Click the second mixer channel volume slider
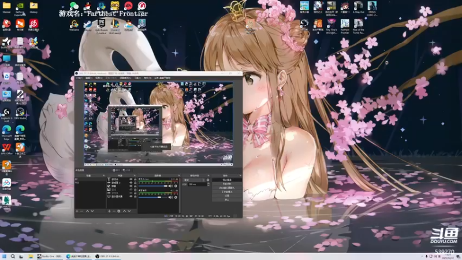The width and height of the screenshot is (462, 260). [x=153, y=197]
